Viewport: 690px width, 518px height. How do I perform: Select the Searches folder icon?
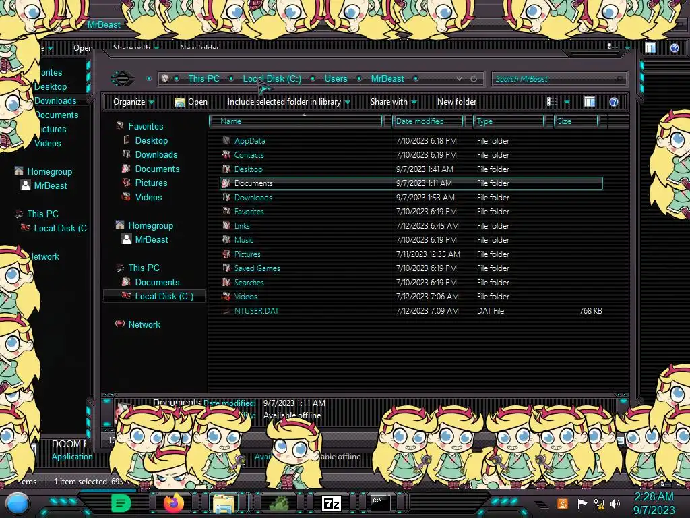(x=226, y=283)
